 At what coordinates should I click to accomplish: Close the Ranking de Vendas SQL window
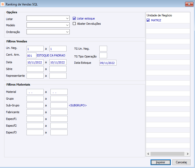pos(188,4)
